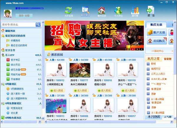Click 进入房间 for room 100010
Screen dimensions: 177x128
pos(104,91)
